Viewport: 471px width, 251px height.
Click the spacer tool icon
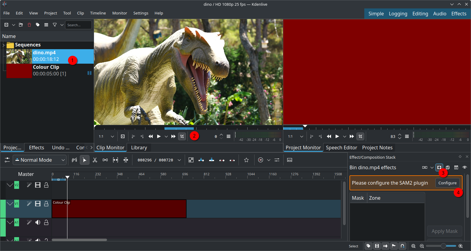(x=105, y=160)
